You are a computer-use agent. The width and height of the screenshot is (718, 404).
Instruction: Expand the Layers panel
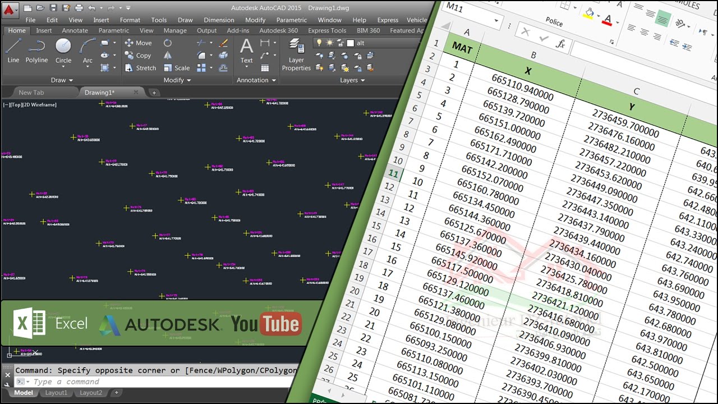click(352, 80)
